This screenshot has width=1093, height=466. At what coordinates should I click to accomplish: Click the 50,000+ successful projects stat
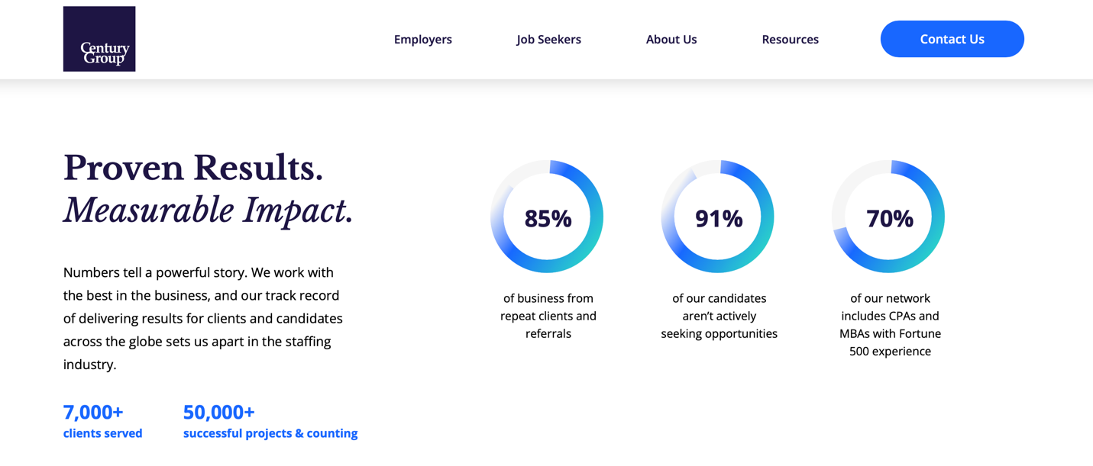(270, 421)
